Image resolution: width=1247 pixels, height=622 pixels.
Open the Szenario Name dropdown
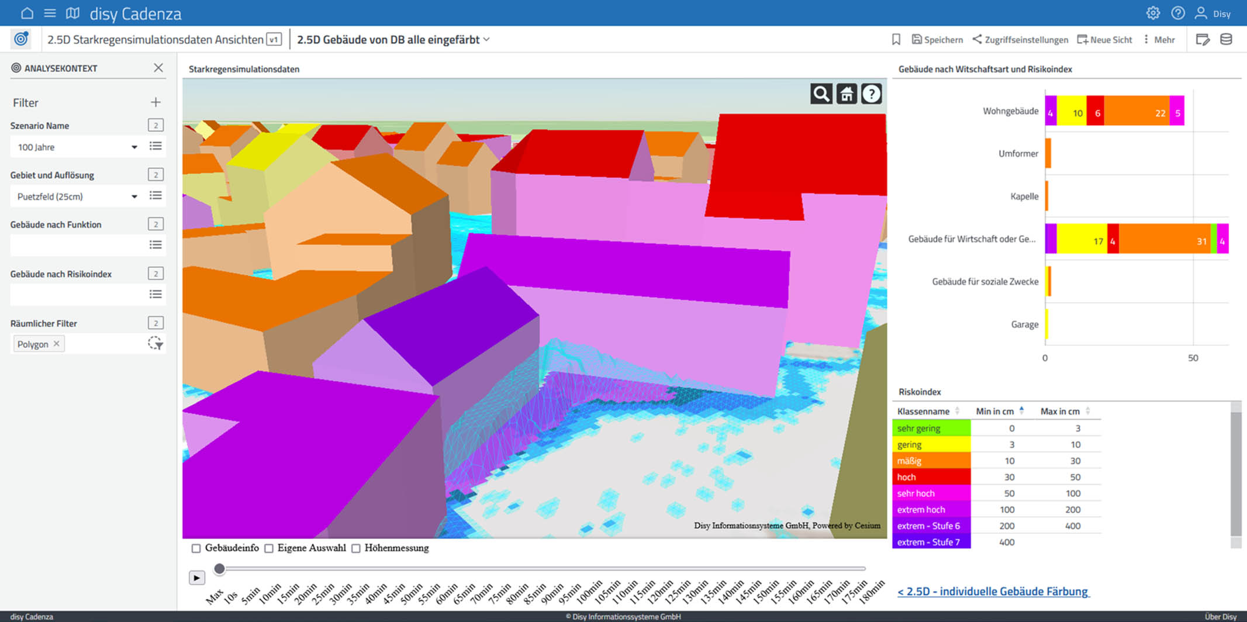point(134,147)
